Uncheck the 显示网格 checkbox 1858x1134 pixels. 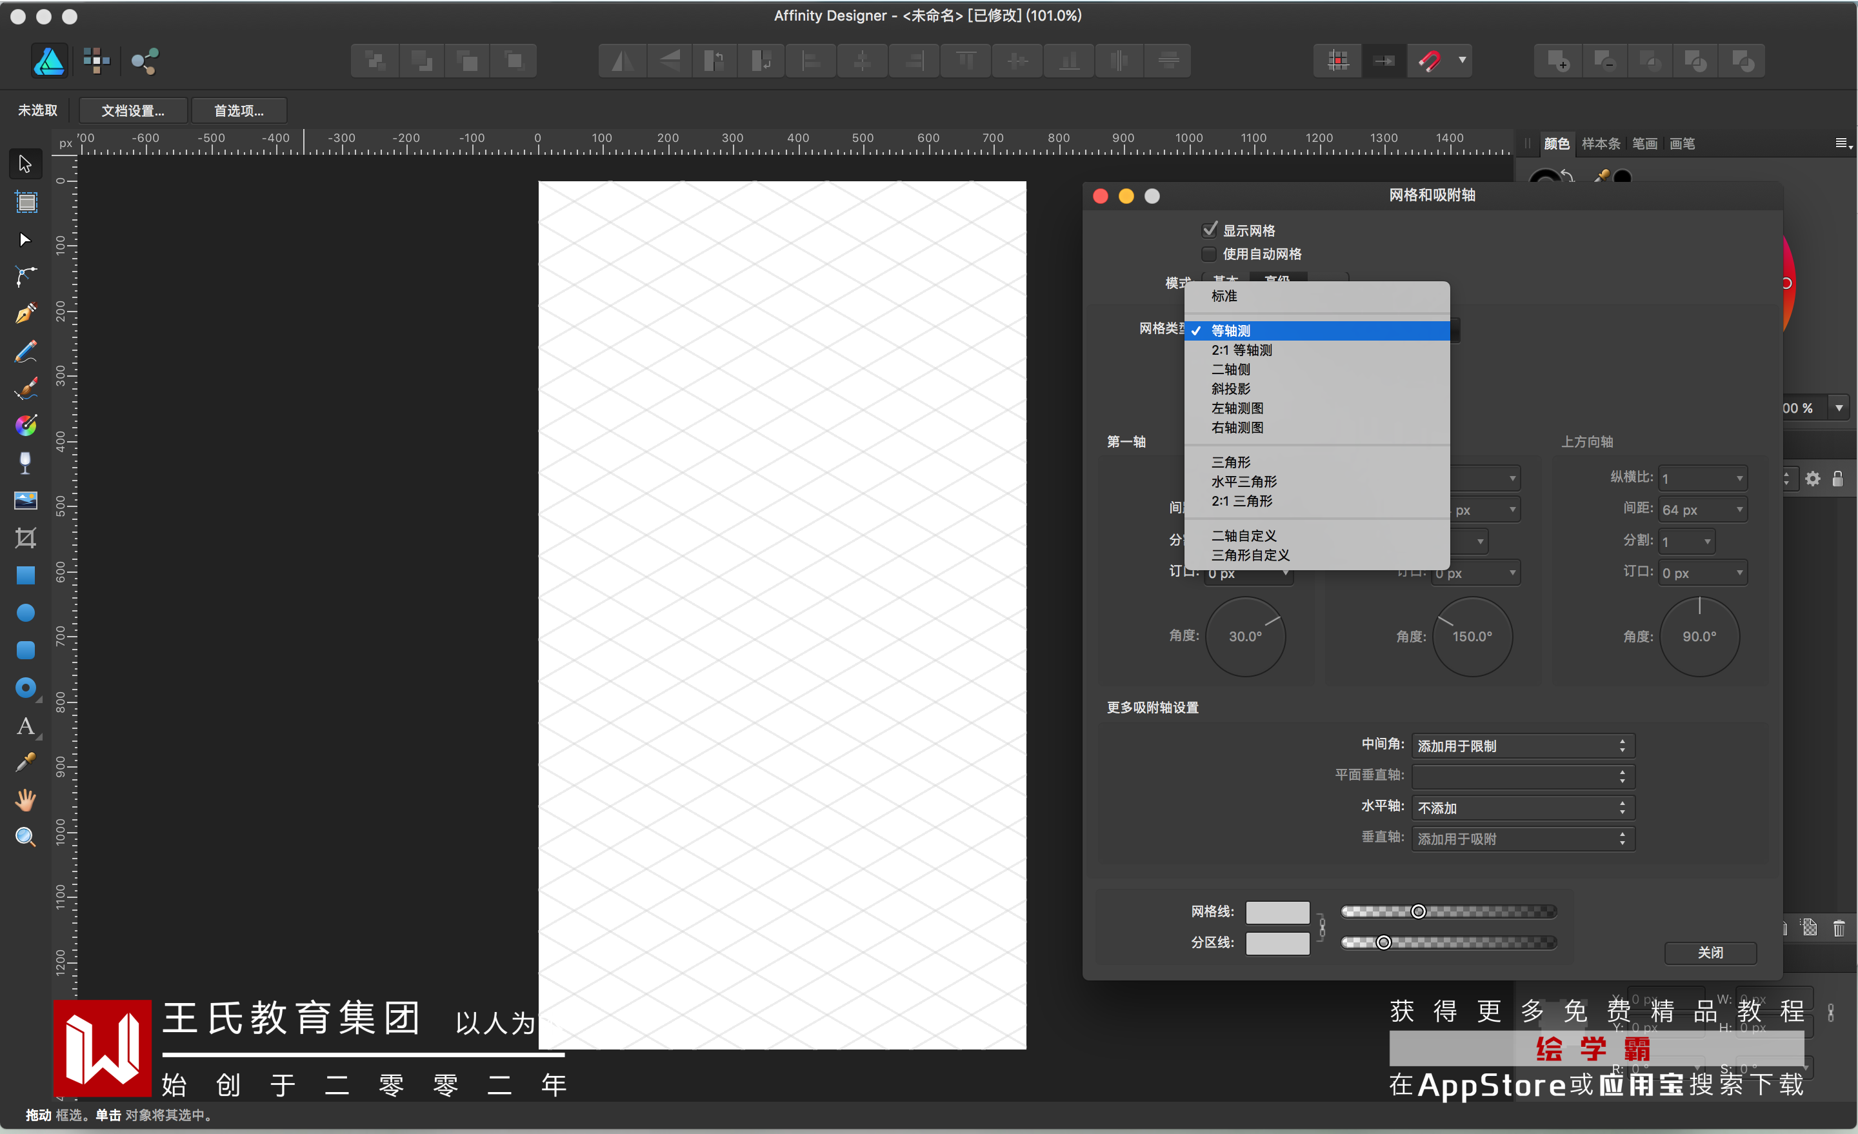pos(1210,230)
